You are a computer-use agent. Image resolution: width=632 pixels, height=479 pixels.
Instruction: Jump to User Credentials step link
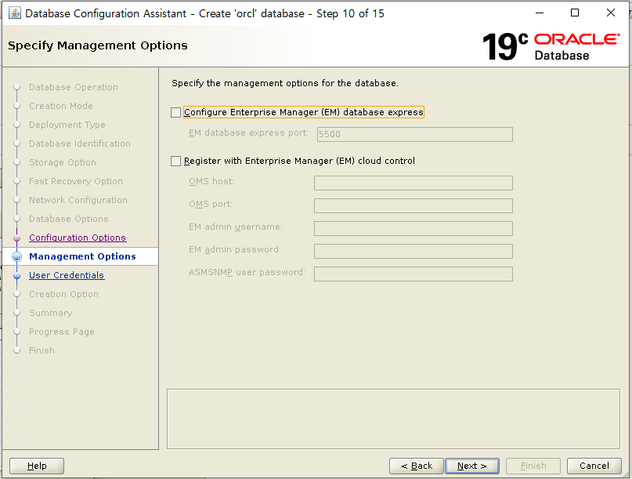[67, 275]
